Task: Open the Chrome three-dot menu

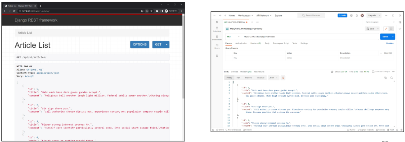Action: pyautogui.click(x=181, y=11)
